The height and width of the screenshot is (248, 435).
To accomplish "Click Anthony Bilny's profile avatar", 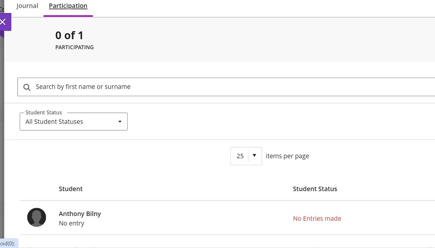I will pyautogui.click(x=36, y=218).
